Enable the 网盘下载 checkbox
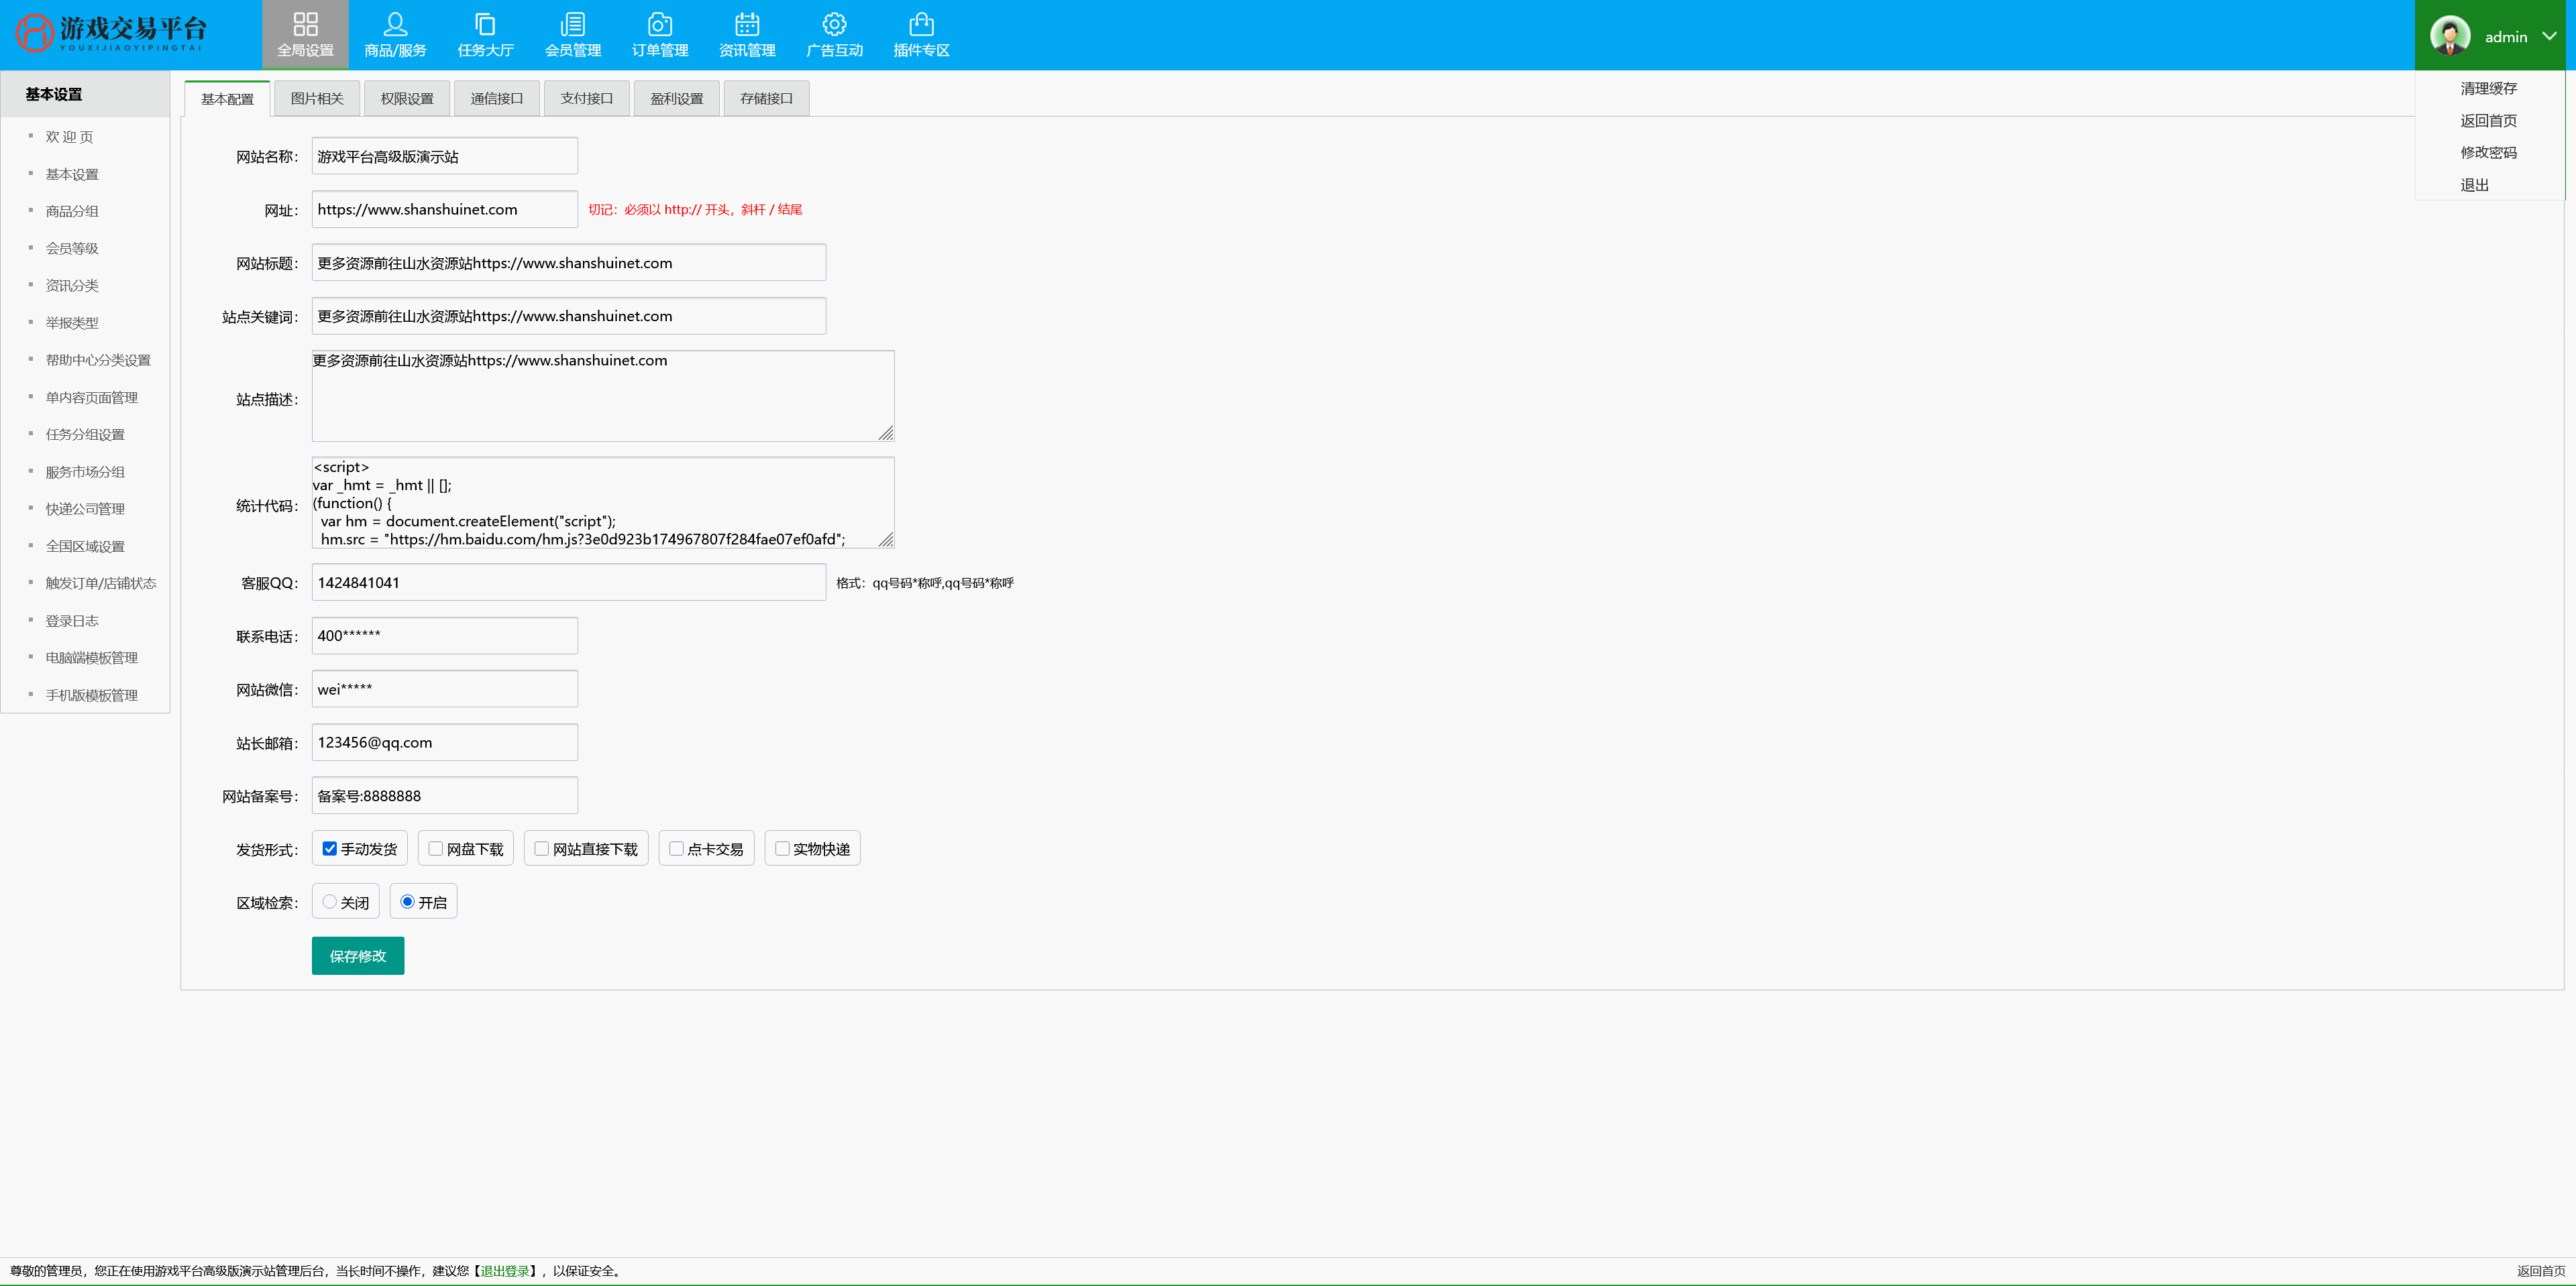 [435, 848]
